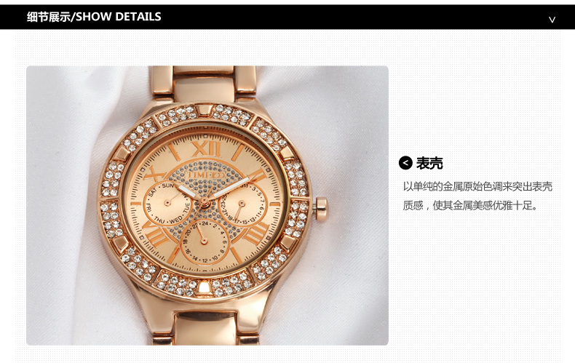The height and width of the screenshot is (363, 575).
Task: Click the date subdial on the dial's right side
Action: pos(242,203)
